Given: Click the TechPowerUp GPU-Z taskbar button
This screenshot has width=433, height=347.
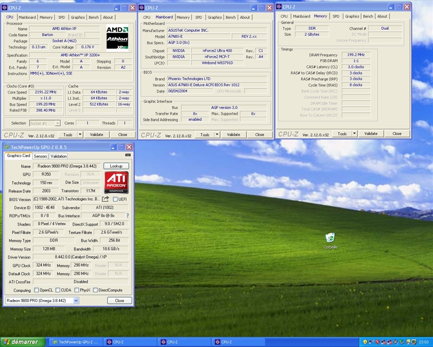Looking at the screenshot, I should tap(76, 342).
